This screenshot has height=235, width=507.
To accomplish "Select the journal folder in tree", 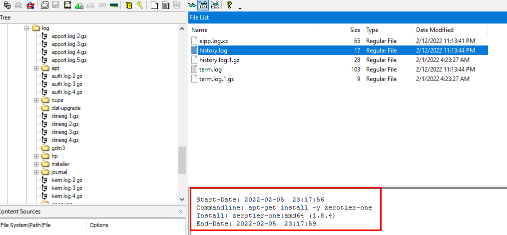I will tap(59, 172).
